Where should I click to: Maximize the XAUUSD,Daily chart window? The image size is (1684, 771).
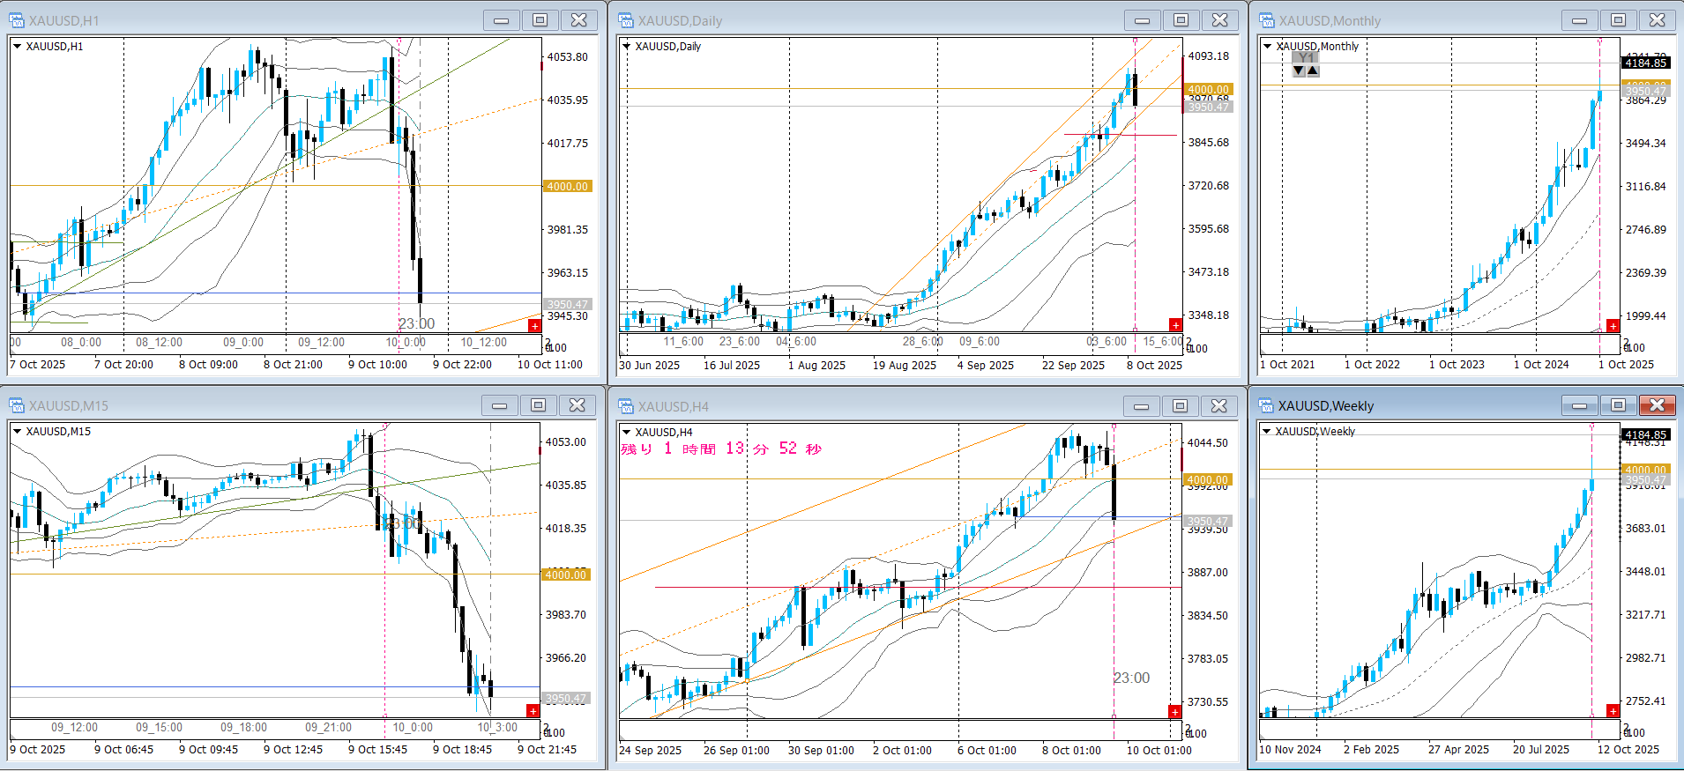1181,20
